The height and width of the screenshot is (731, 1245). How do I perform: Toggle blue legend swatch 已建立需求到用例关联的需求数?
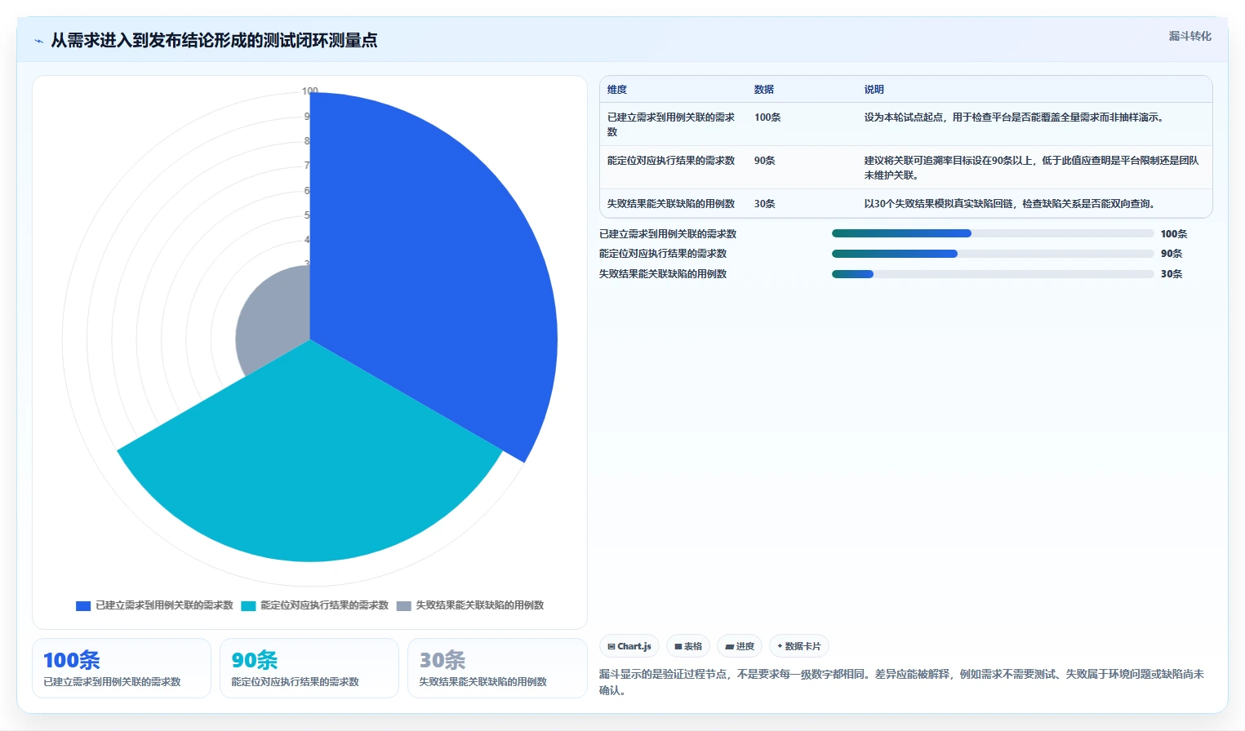pyautogui.click(x=83, y=605)
